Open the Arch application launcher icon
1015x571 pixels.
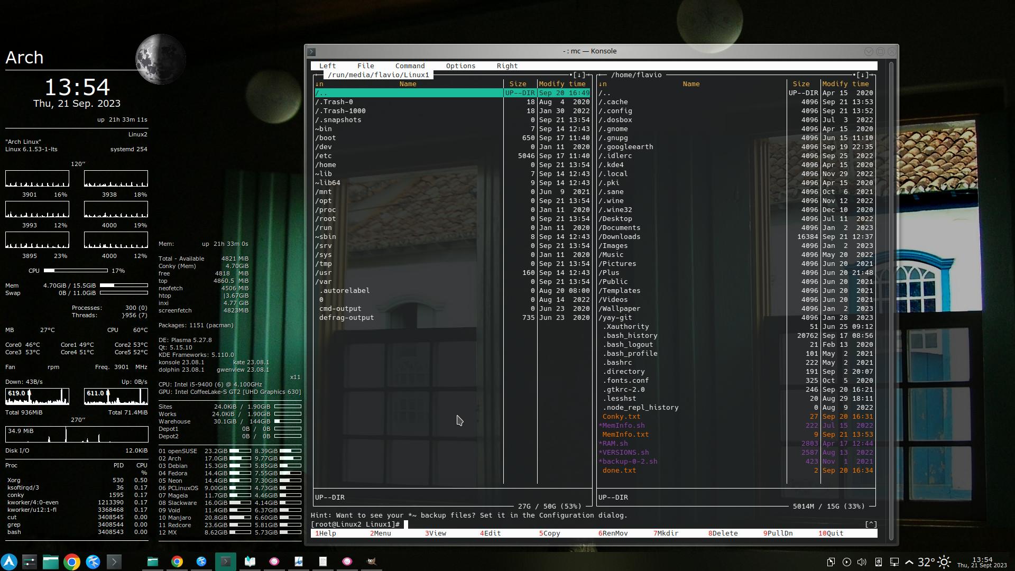coord(9,561)
